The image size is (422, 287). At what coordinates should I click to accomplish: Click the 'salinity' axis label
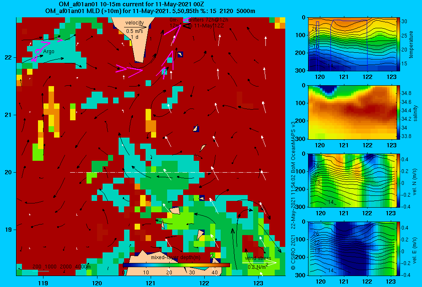pos(415,113)
